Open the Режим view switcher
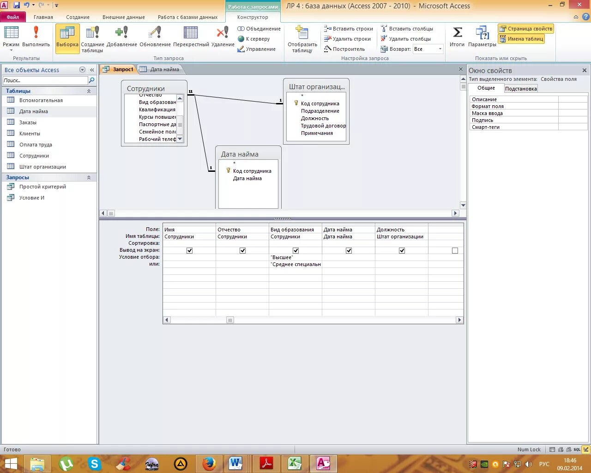 pyautogui.click(x=11, y=39)
